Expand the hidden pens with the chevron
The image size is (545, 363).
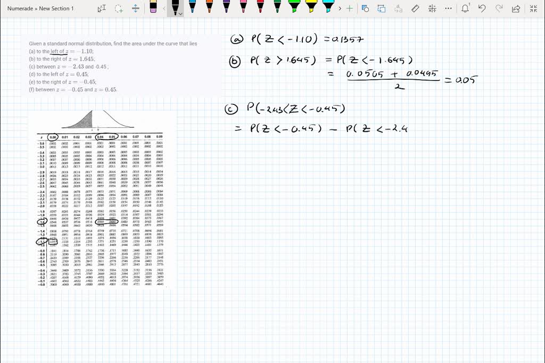(x=339, y=8)
